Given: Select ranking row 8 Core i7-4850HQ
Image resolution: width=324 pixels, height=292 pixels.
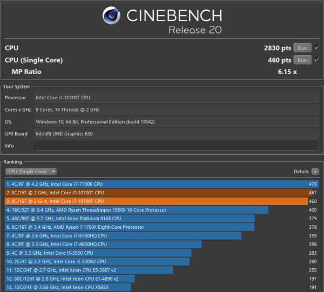Looking at the screenshot, I should 162,245.
